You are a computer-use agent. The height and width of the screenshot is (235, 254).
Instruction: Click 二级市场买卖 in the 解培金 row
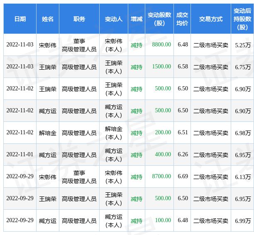click(211, 133)
